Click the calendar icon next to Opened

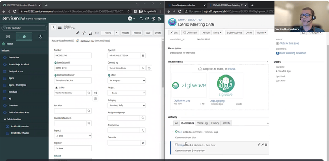(x=143, y=56)
